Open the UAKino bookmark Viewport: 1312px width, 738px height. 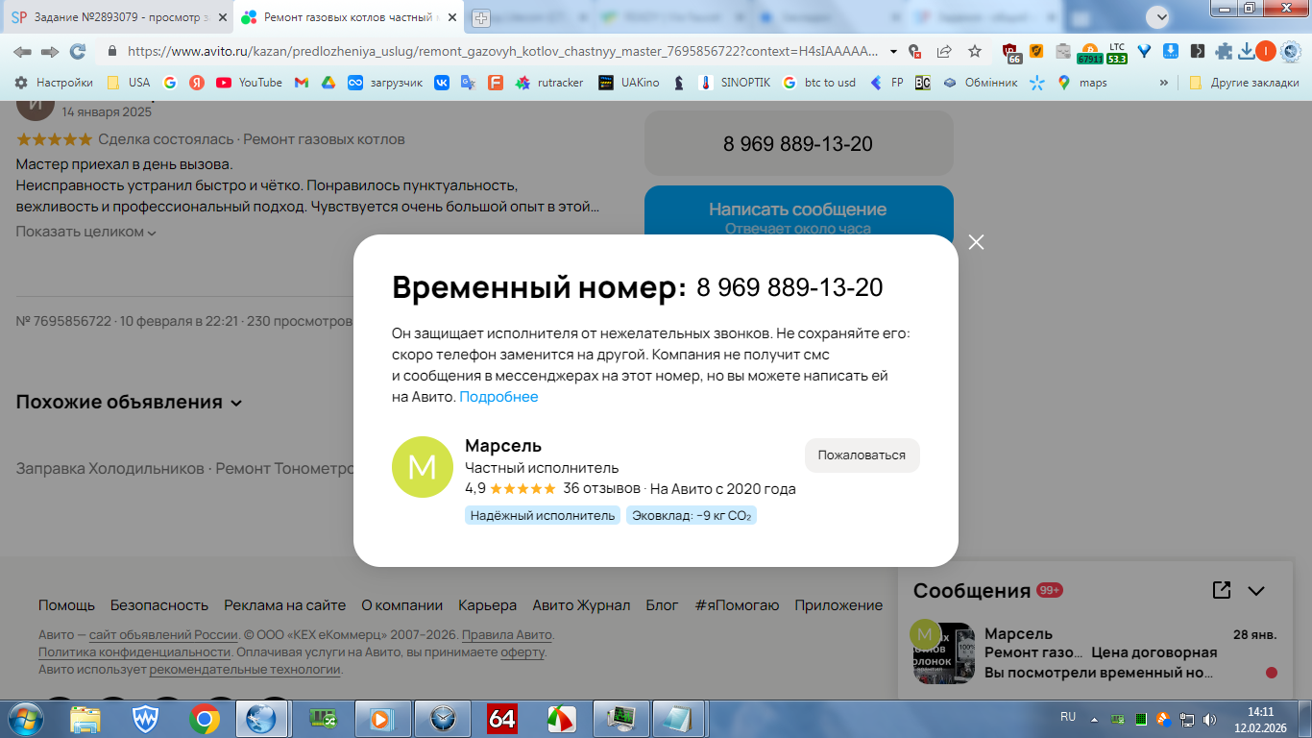pos(629,83)
